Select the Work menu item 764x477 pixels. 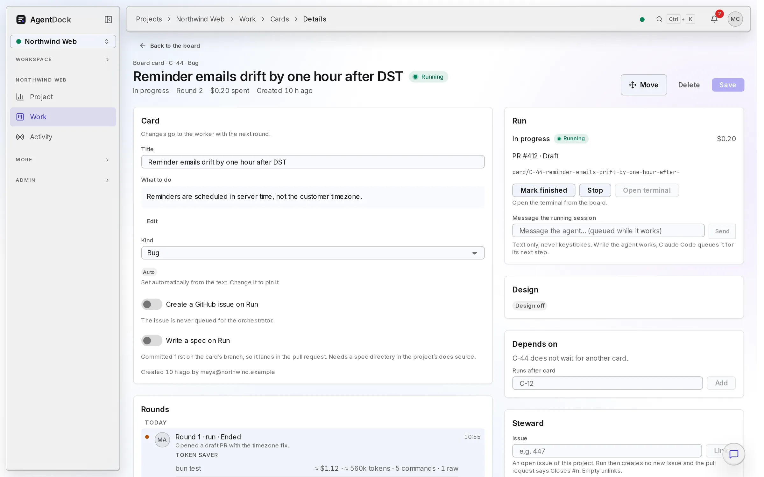coord(63,117)
